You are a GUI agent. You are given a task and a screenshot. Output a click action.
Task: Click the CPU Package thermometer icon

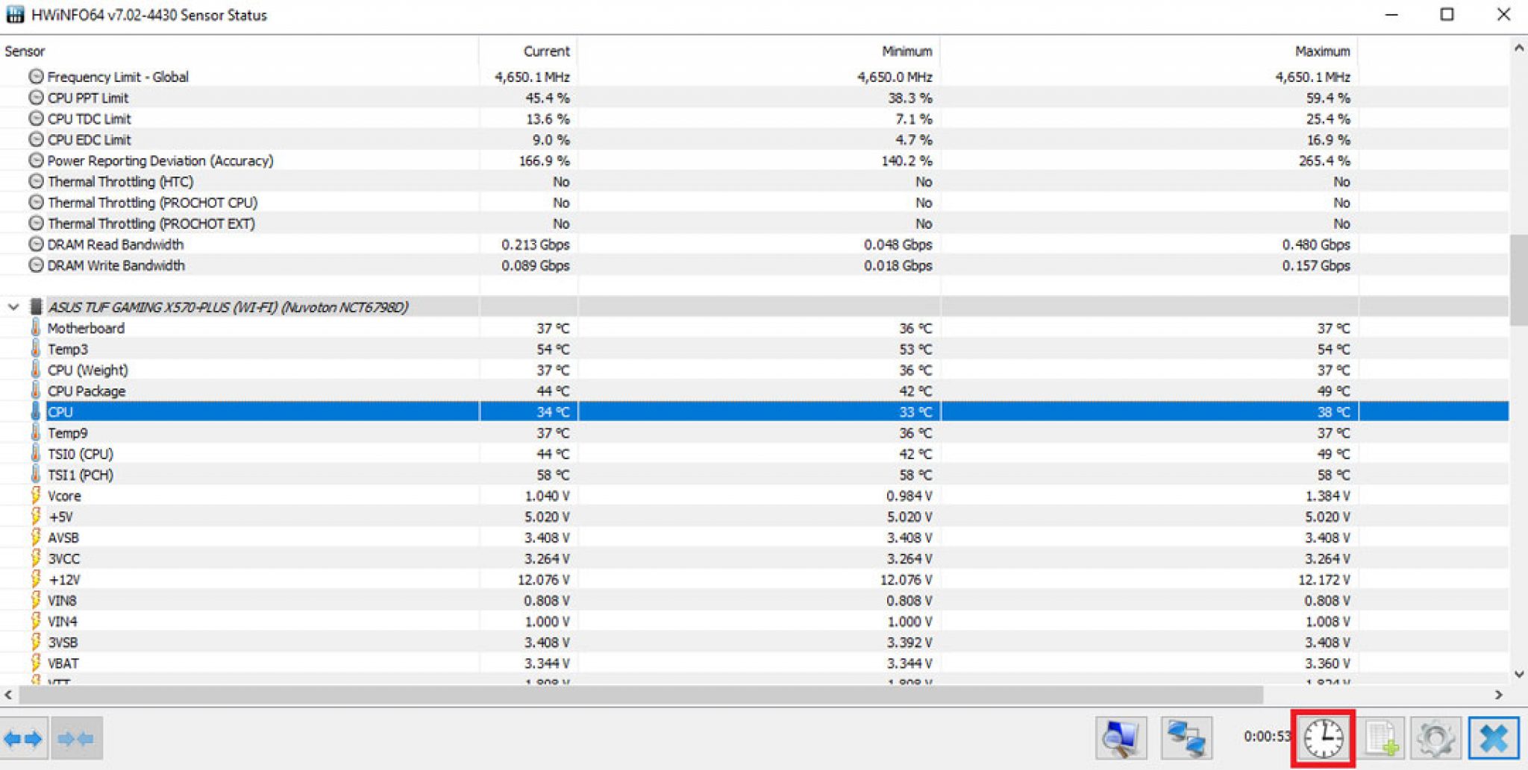(35, 391)
